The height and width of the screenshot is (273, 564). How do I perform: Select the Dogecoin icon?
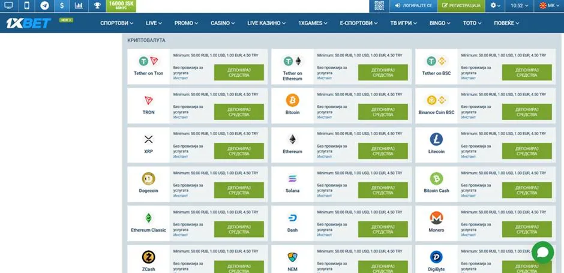pos(149,178)
